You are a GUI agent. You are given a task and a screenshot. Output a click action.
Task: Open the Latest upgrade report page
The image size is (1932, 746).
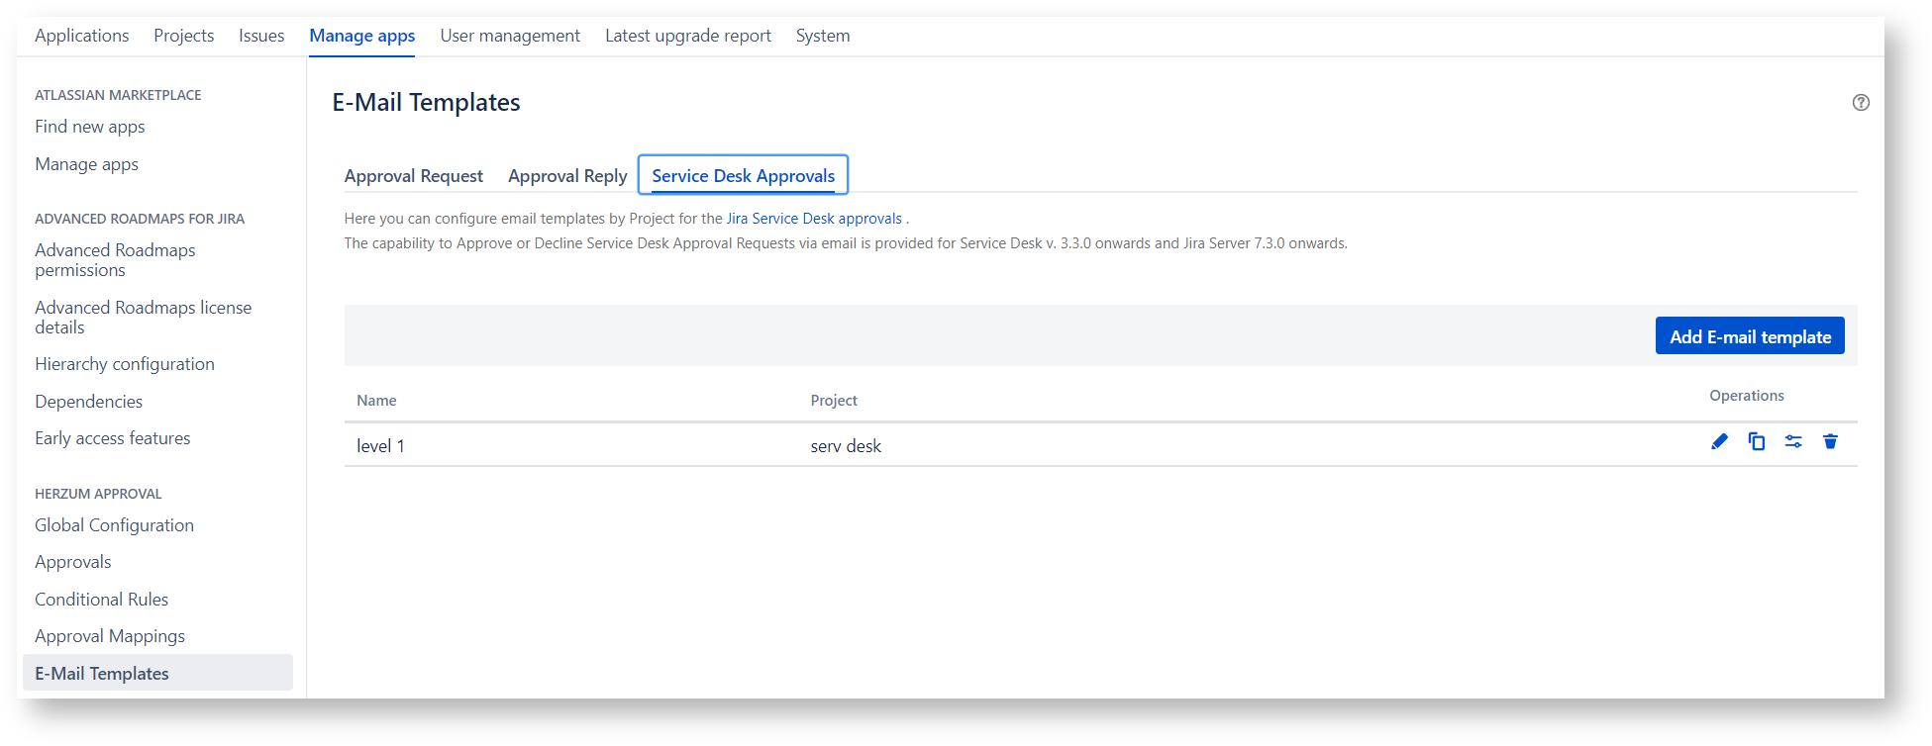click(x=687, y=36)
